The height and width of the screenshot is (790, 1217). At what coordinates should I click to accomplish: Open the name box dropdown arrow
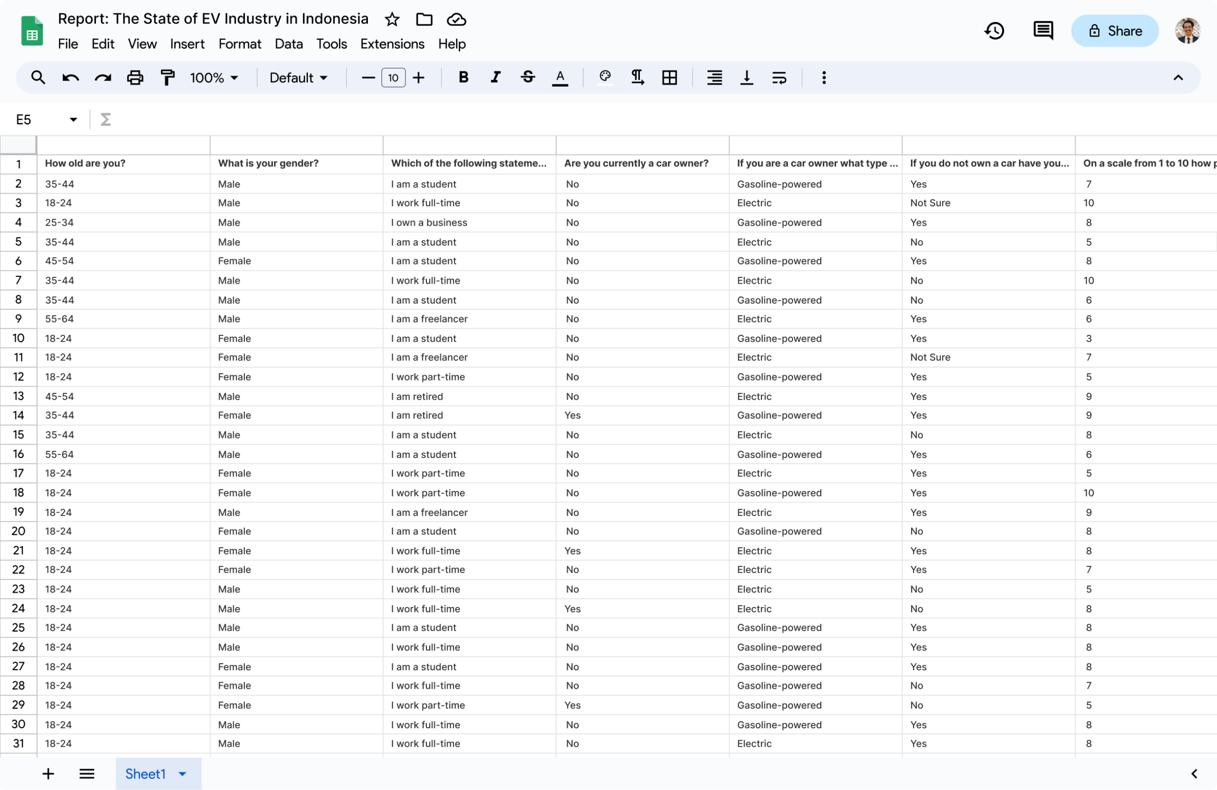[73, 120]
